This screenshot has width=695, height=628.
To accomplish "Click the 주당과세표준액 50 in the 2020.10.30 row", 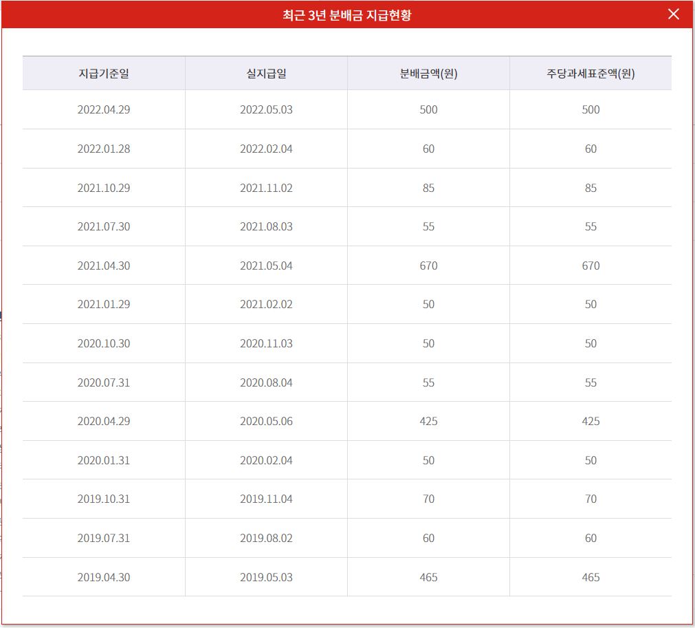I will coord(591,343).
